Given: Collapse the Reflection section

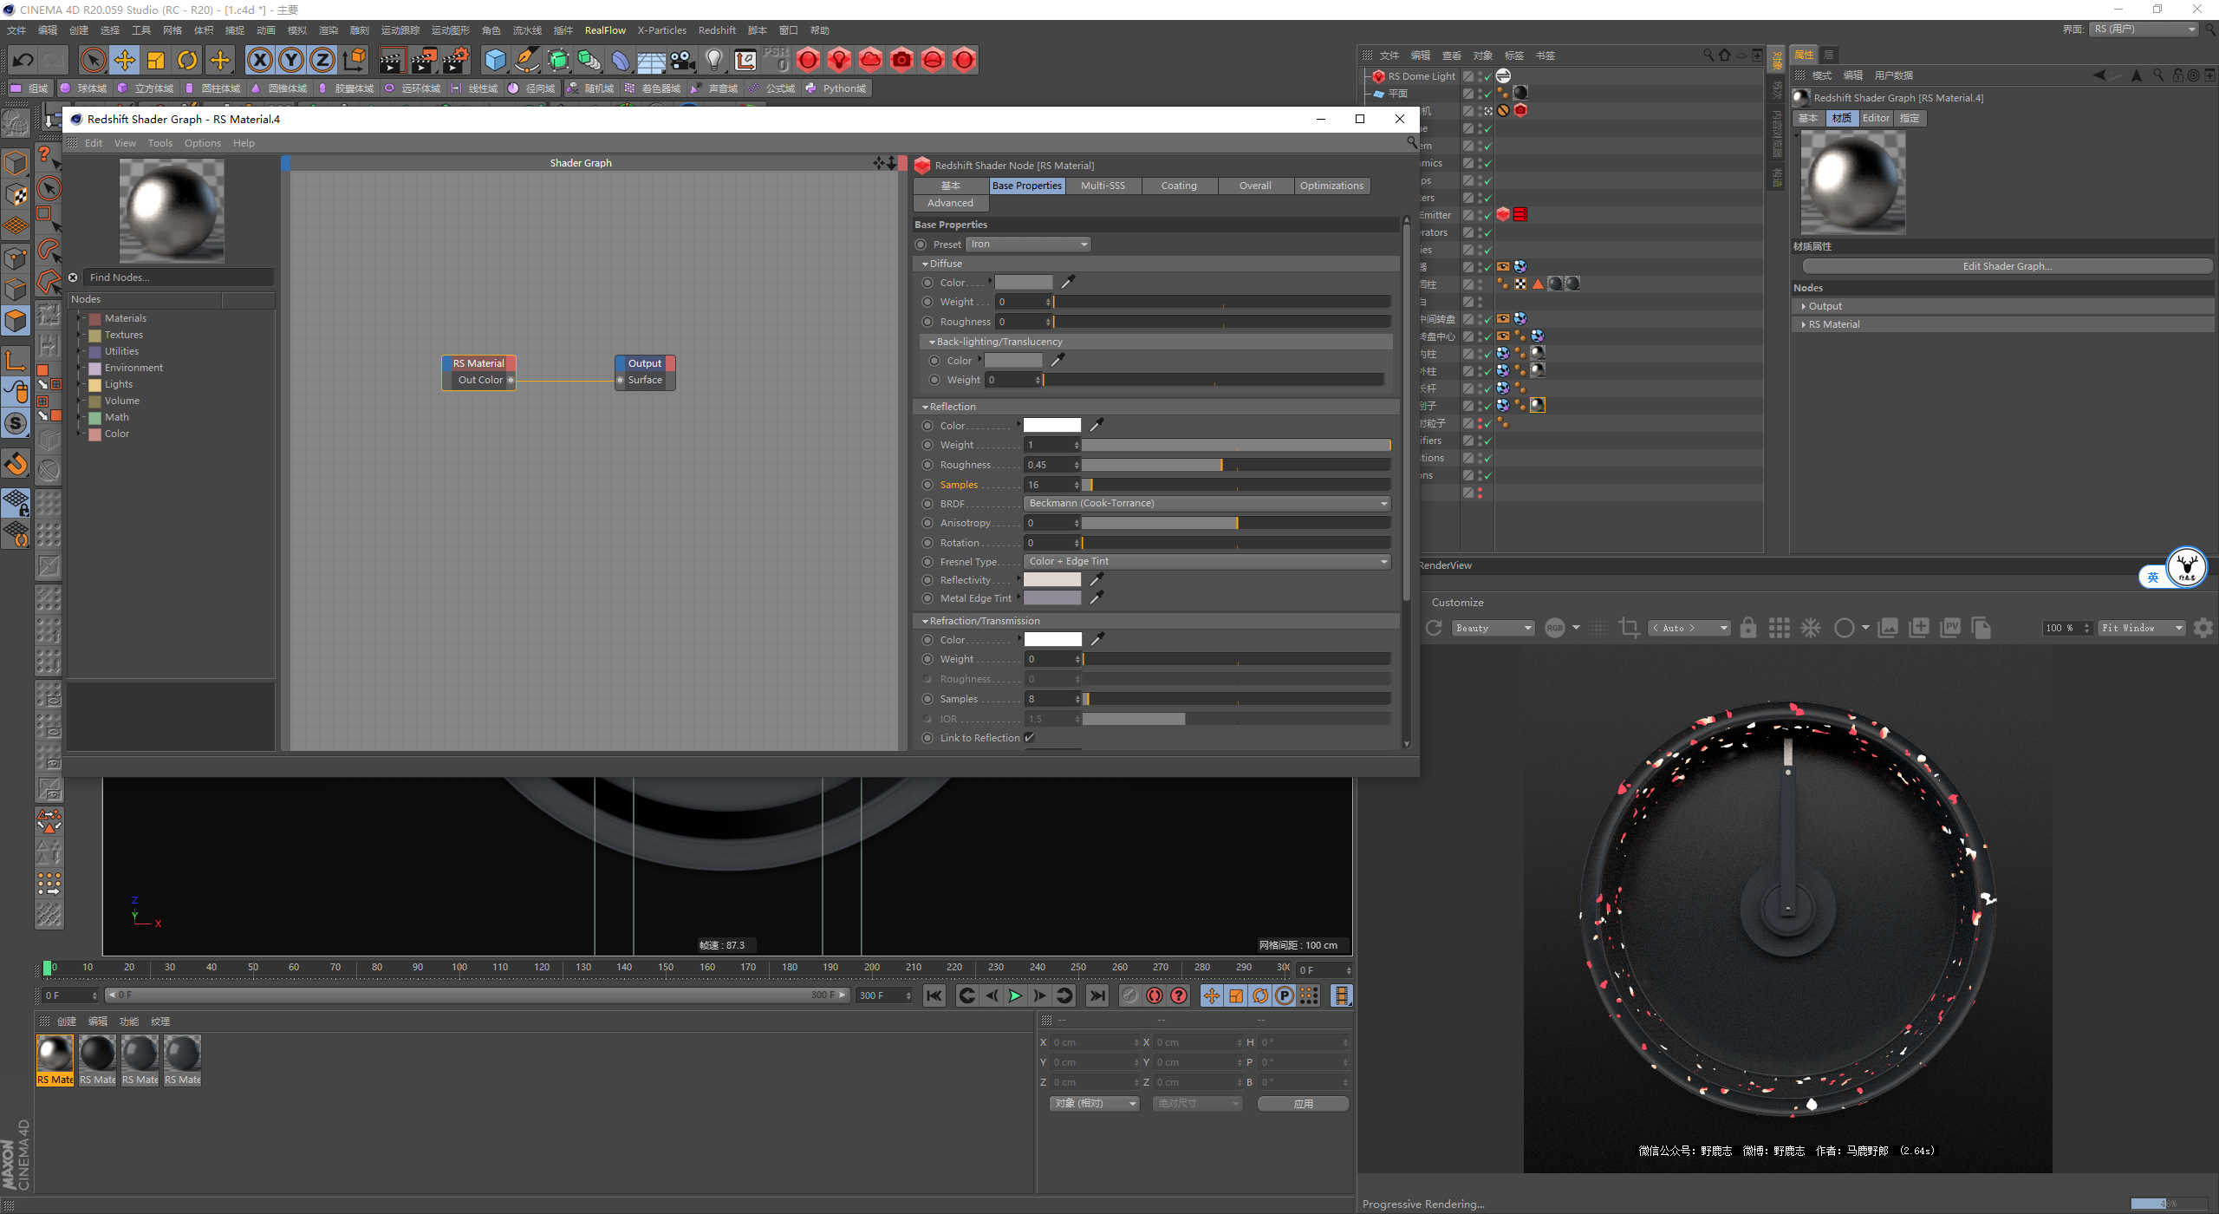Looking at the screenshot, I should tap(925, 407).
